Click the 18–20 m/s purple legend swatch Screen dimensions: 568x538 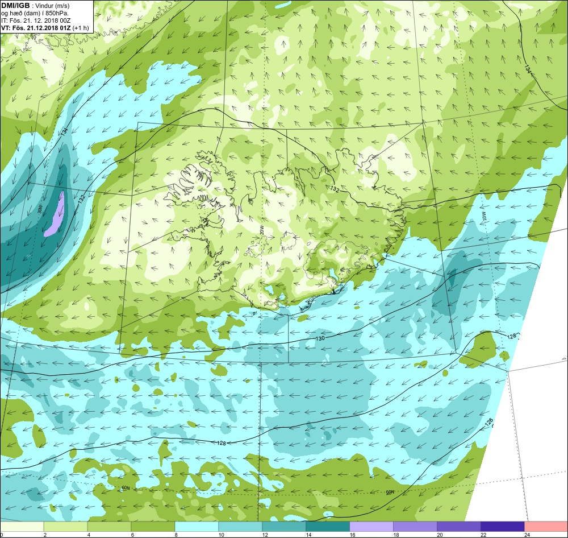(415, 526)
